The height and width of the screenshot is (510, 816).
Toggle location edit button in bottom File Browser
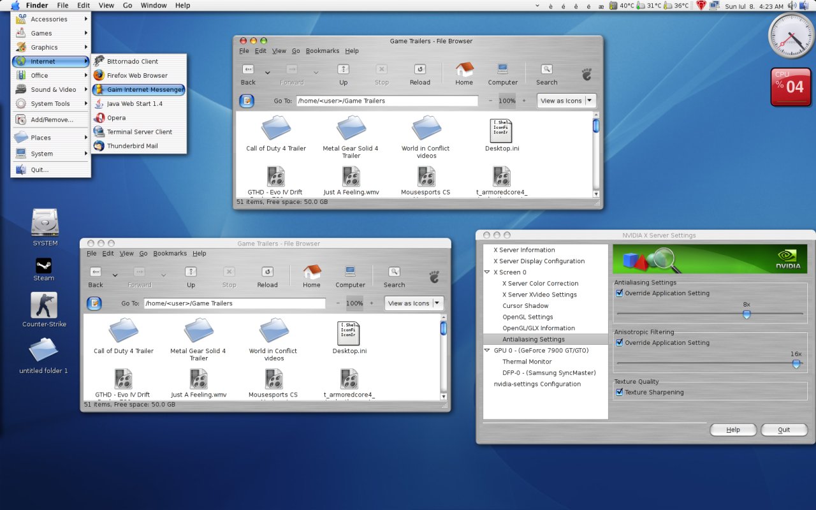(94, 303)
